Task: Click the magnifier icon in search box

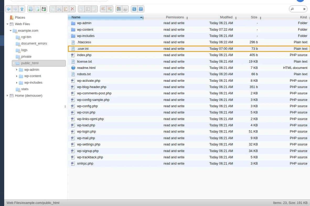Action: (x=292, y=9)
